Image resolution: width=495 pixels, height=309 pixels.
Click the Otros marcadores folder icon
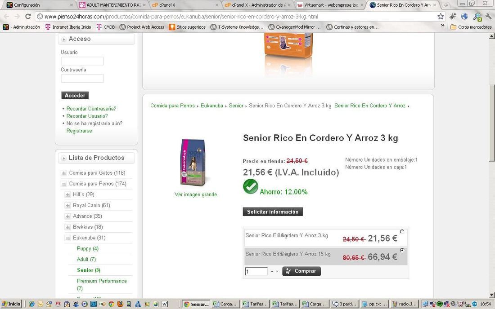tap(453, 27)
